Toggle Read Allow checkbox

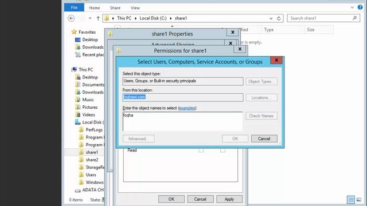(201, 150)
